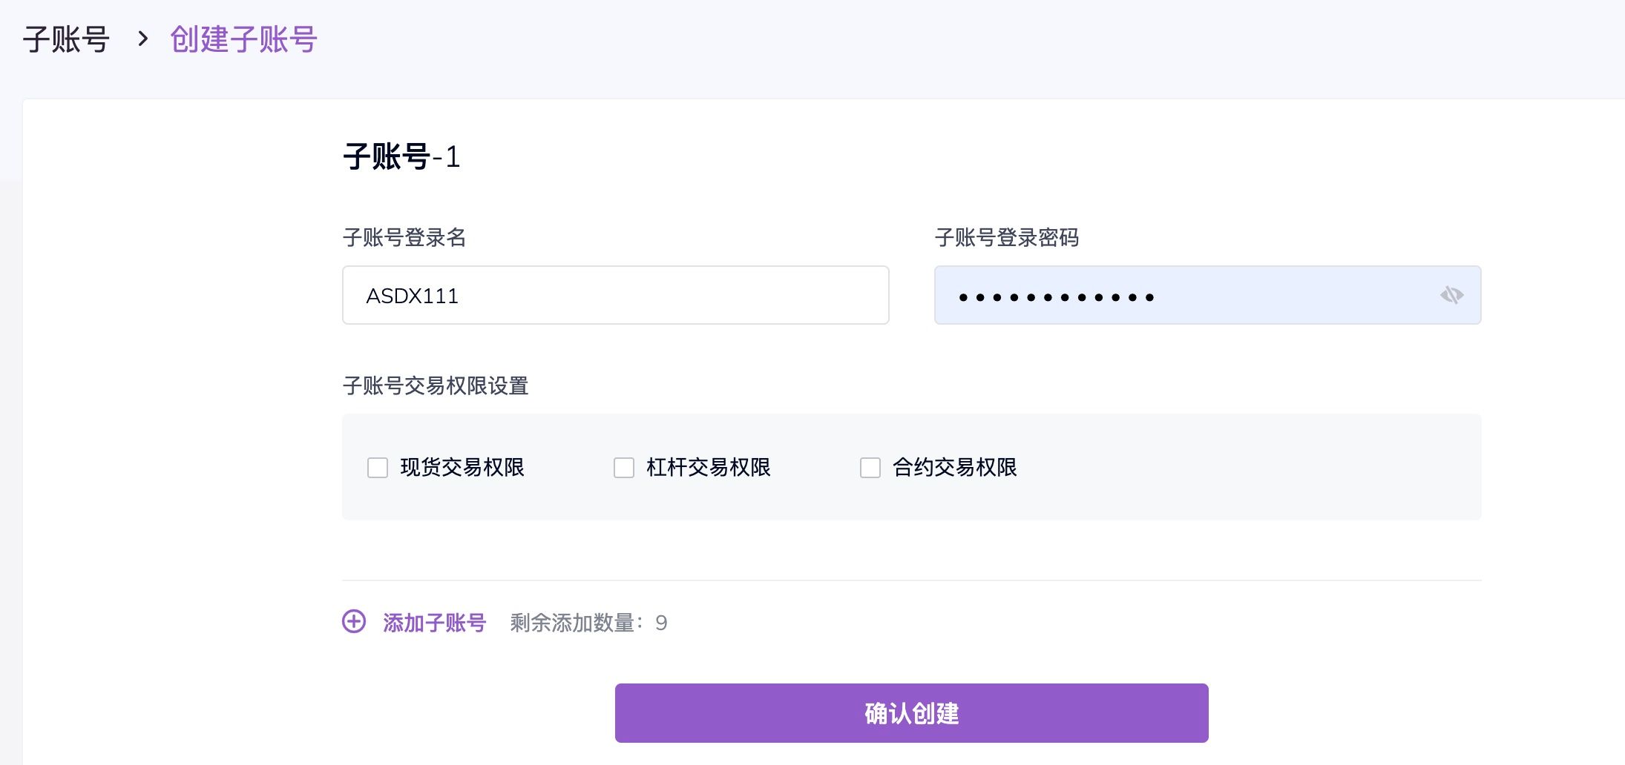Focus the login name field ASDX111
1625x765 pixels.
coord(615,295)
